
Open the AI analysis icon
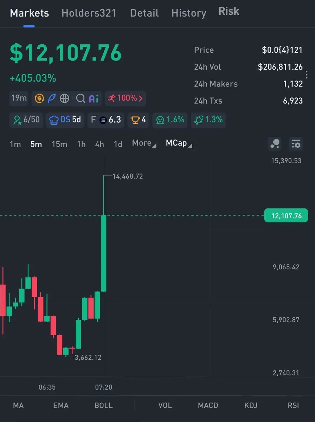[x=94, y=98]
